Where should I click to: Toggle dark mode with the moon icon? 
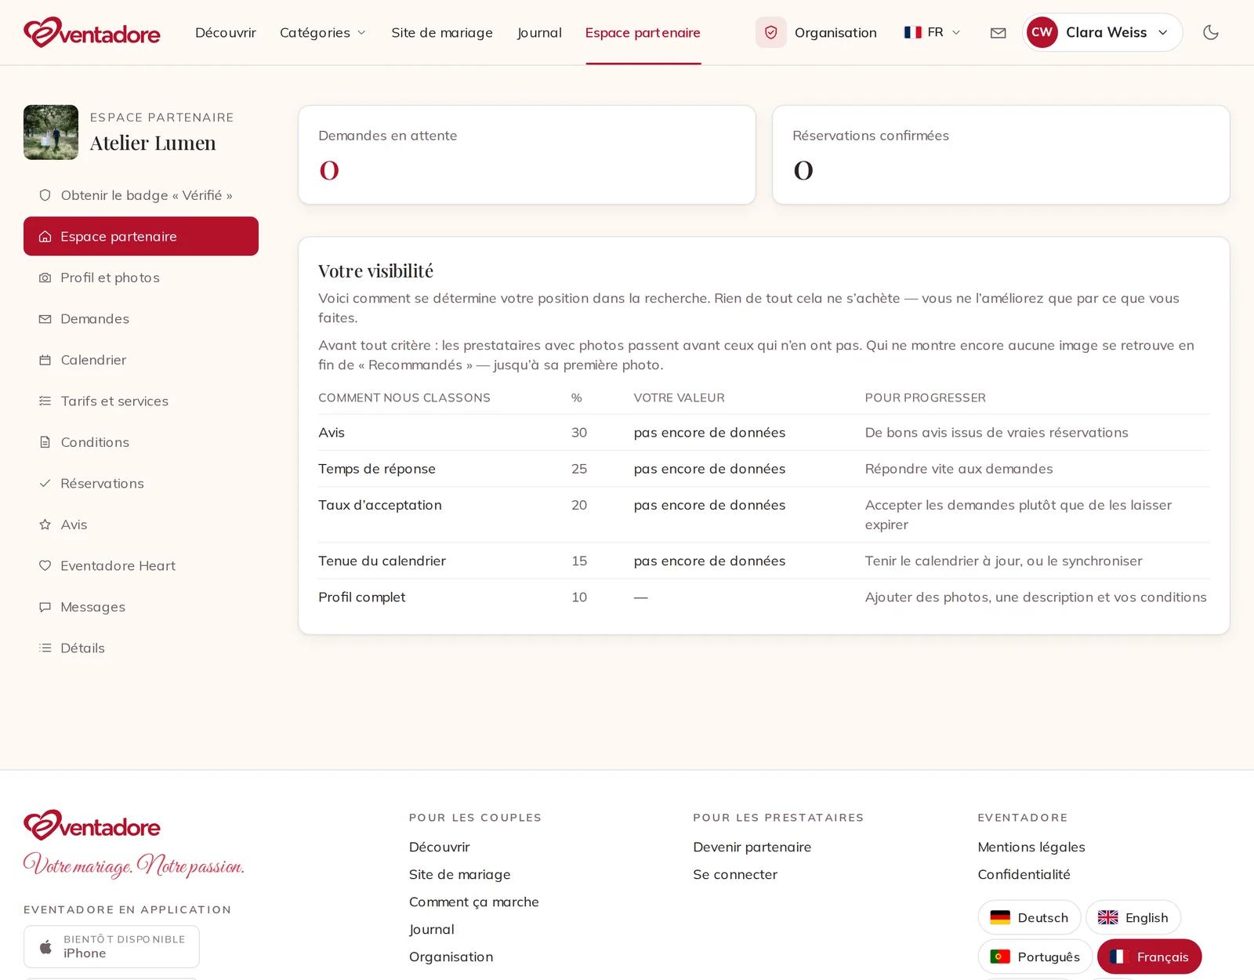tap(1211, 32)
